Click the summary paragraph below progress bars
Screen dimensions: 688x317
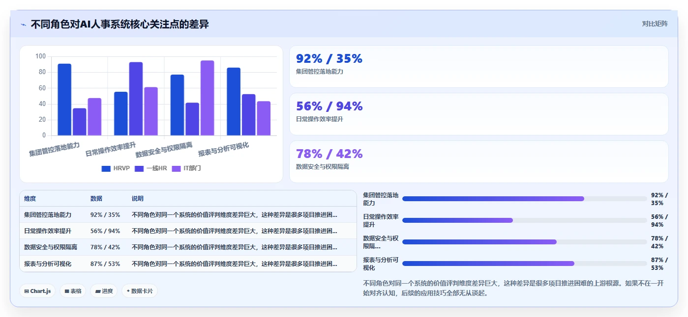(513, 288)
